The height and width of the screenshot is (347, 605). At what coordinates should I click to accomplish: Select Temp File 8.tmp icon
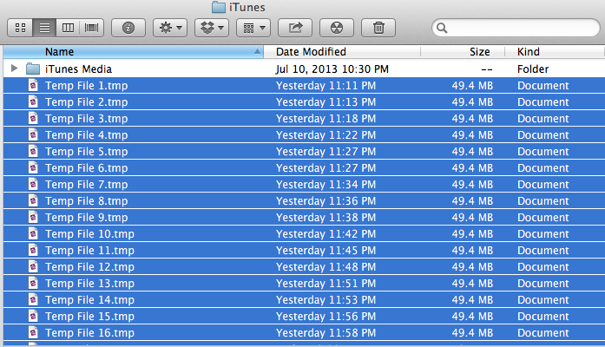[33, 201]
